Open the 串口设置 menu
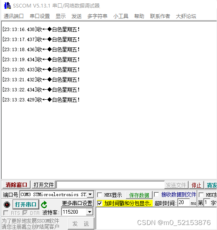Image resolution: width=217 pixels, height=230 pixels. pos(40,16)
